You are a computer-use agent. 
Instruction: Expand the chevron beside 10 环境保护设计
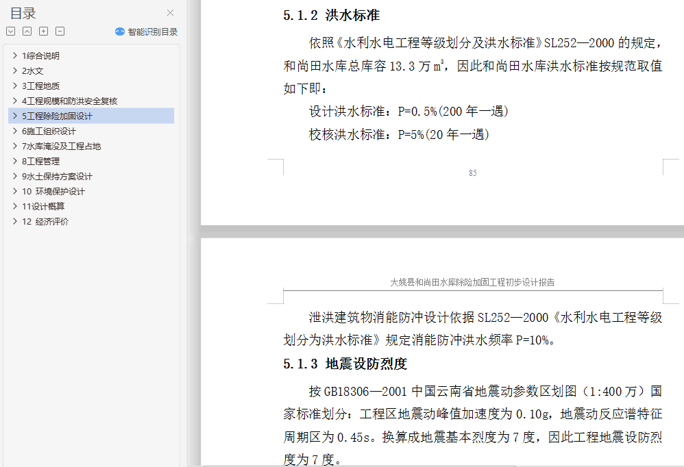15,191
